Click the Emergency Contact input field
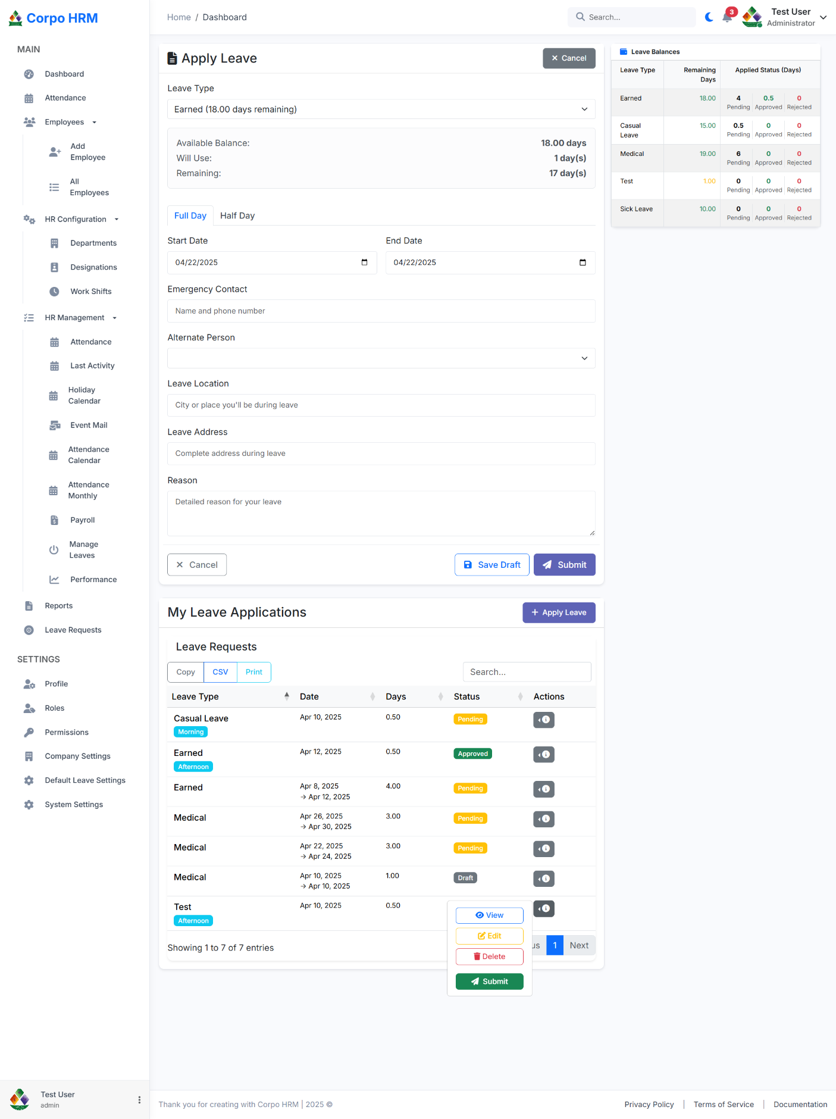Viewport: 836px width, 1119px height. click(x=381, y=311)
